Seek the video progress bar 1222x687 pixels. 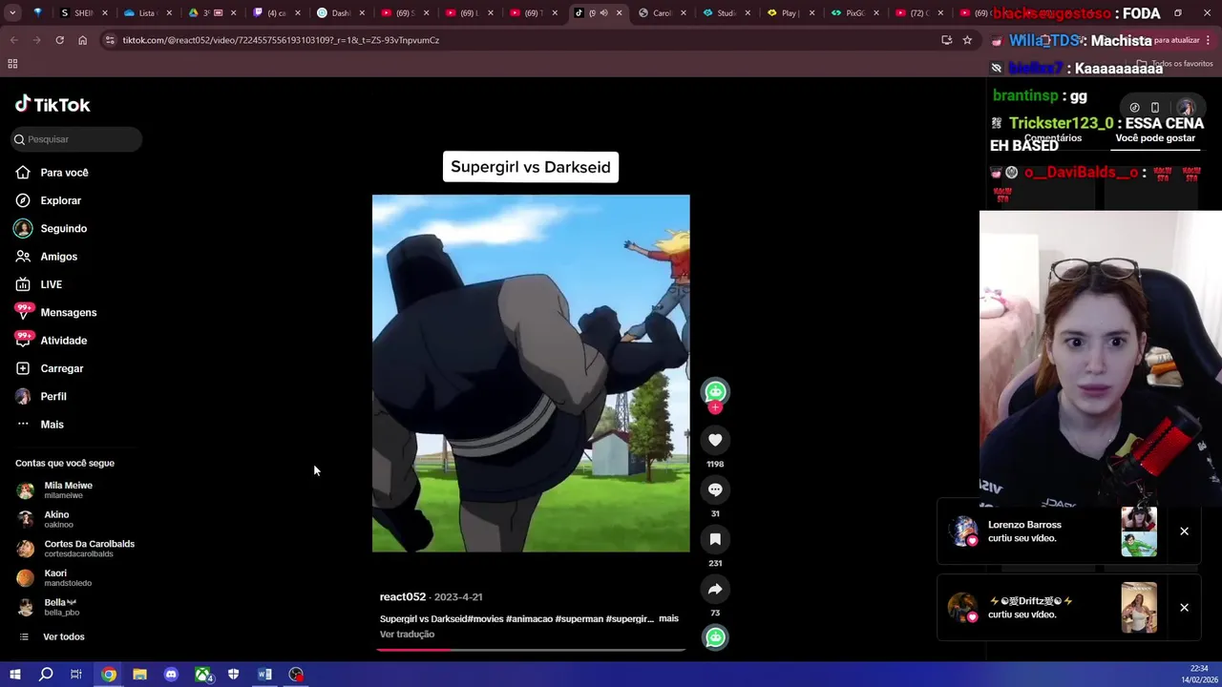pyautogui.click(x=531, y=650)
